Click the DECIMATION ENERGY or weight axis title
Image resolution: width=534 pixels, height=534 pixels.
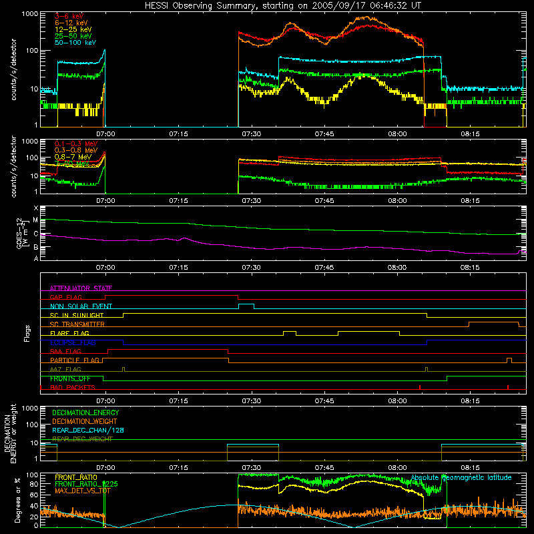click(x=10, y=433)
